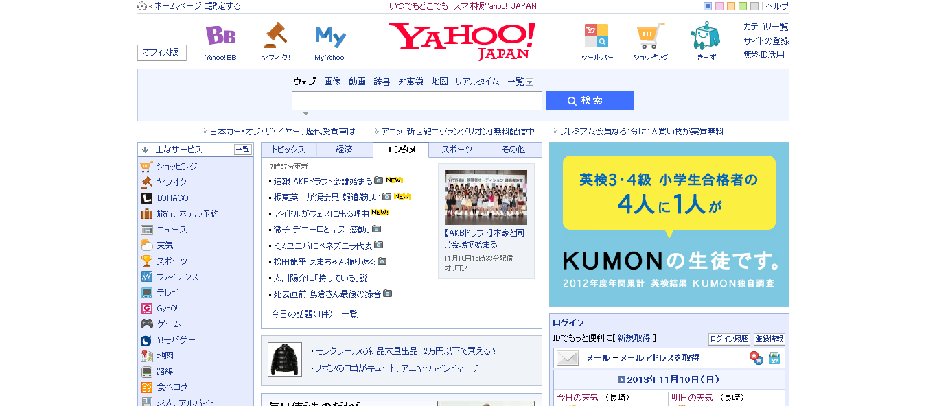Screen dimensions: 926x406
Task: Open メール-メールアドレスを取得 link
Action: pos(642,358)
